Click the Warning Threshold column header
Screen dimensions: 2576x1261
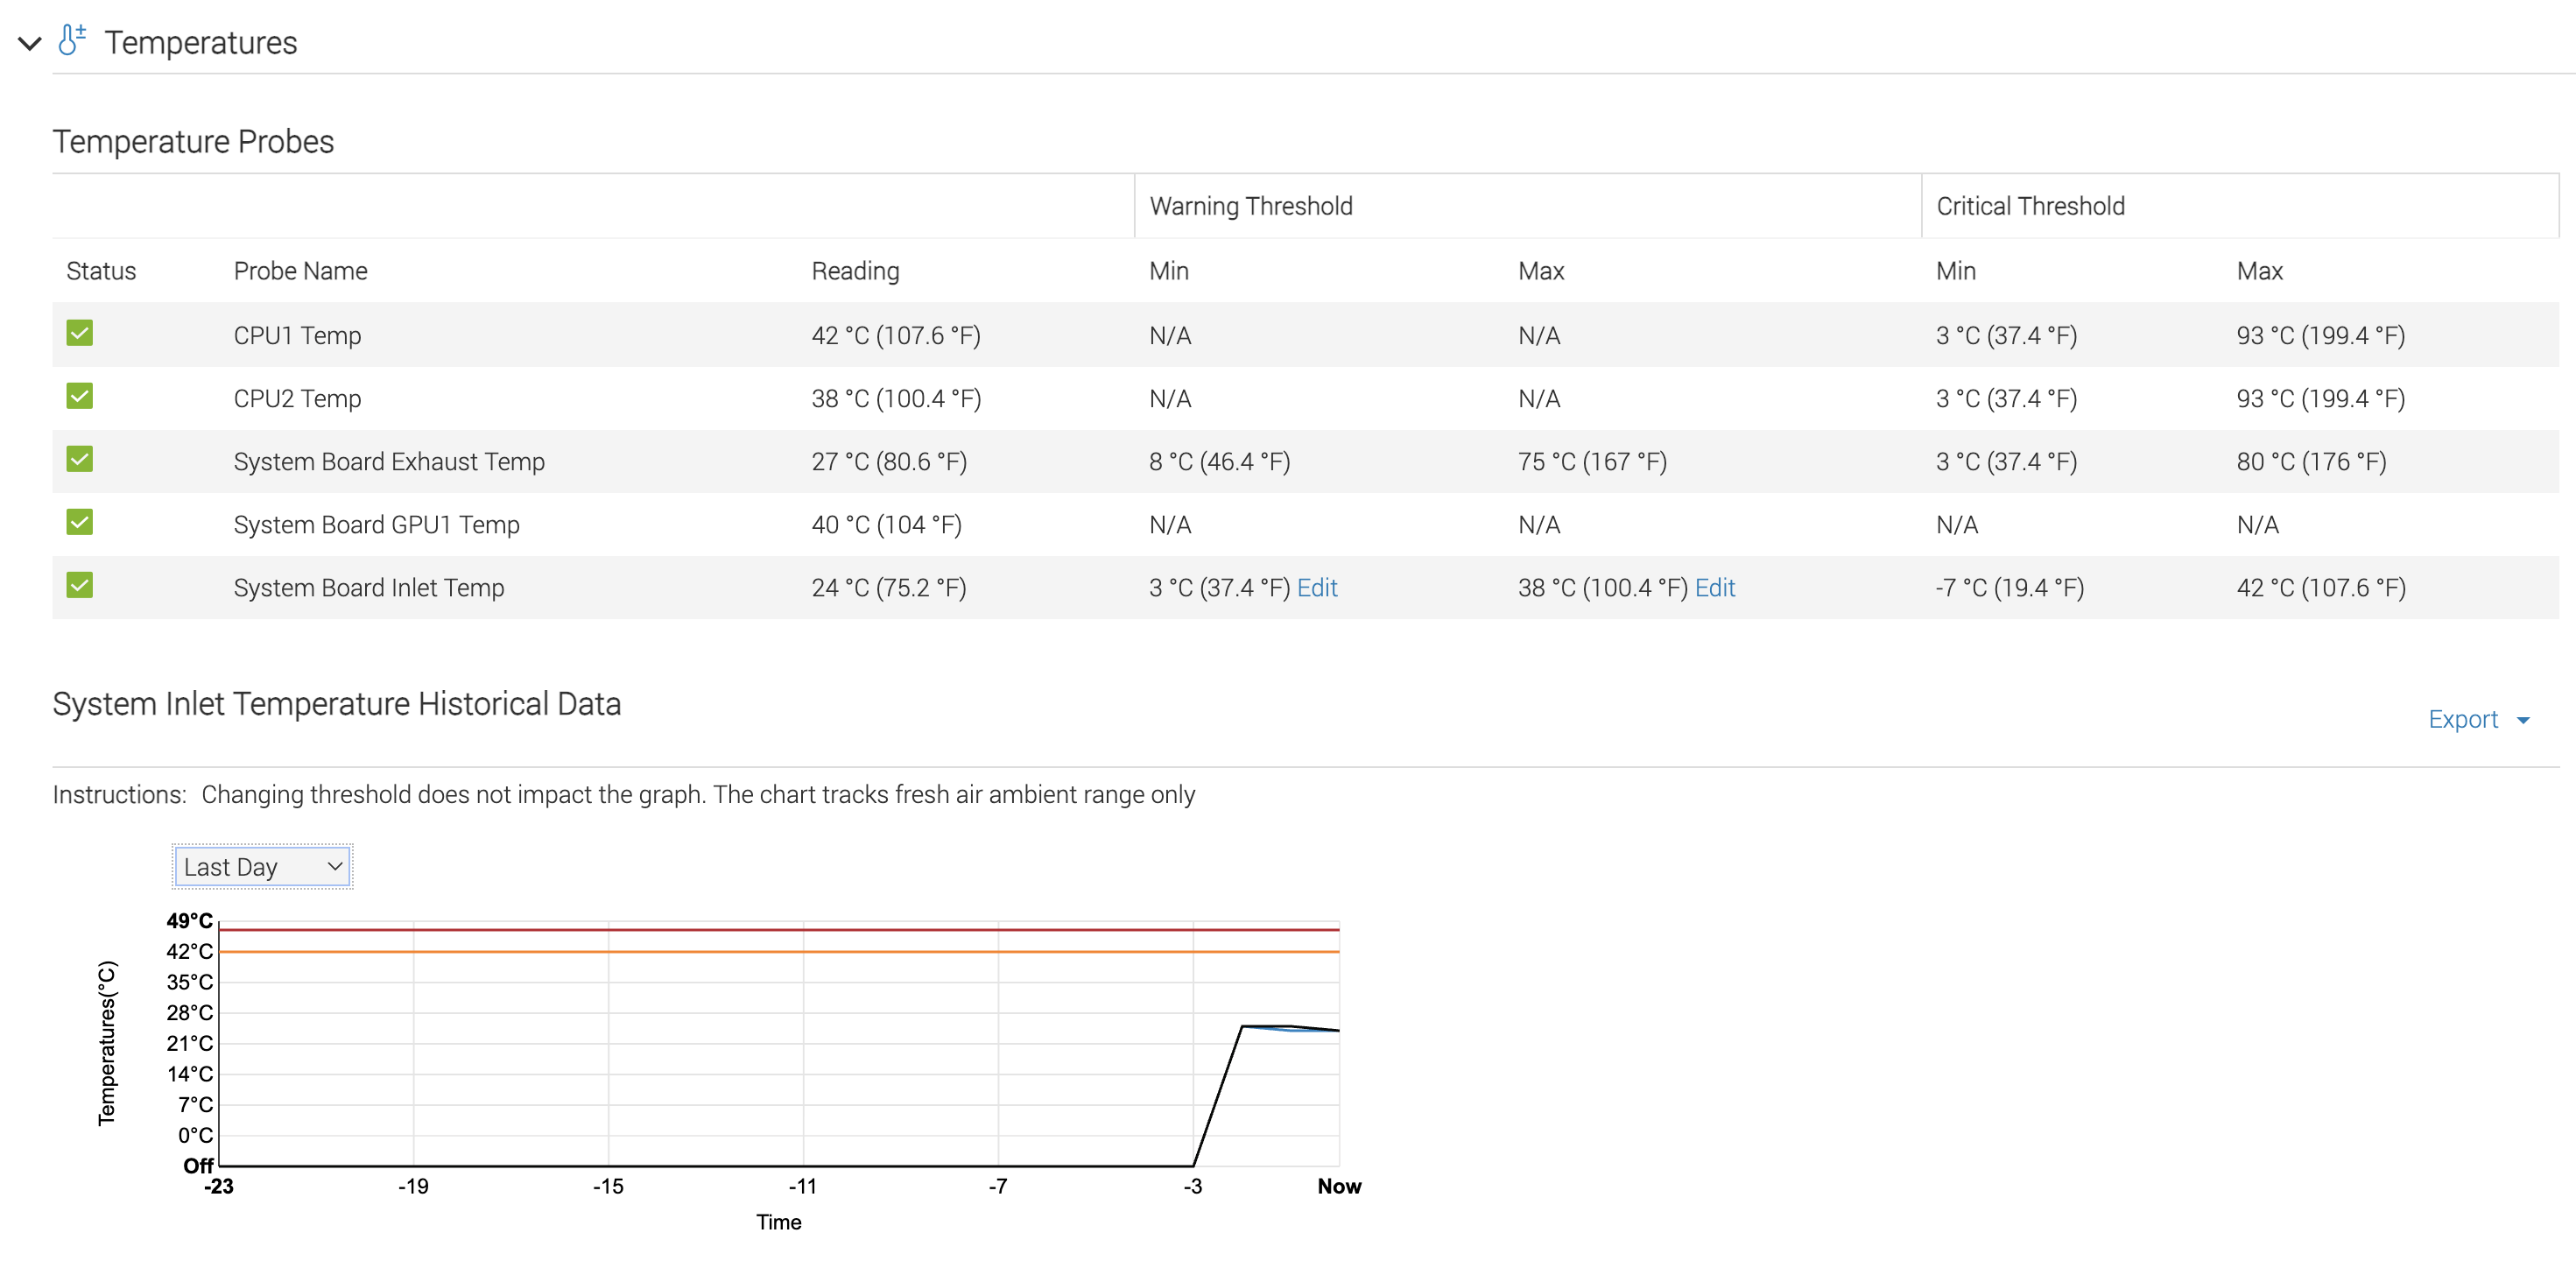point(1251,206)
